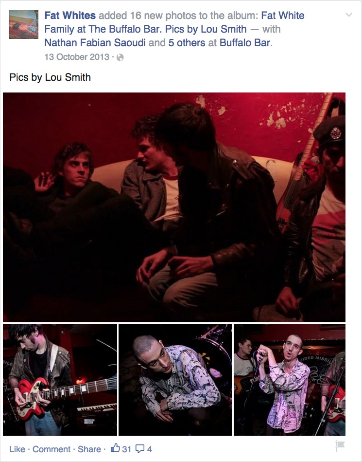Click the Comment button

point(52,449)
